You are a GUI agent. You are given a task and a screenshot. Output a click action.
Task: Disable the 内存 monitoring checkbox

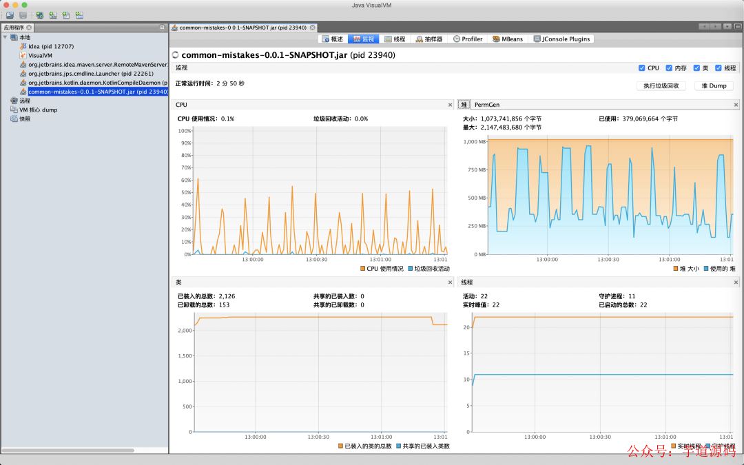click(x=668, y=68)
